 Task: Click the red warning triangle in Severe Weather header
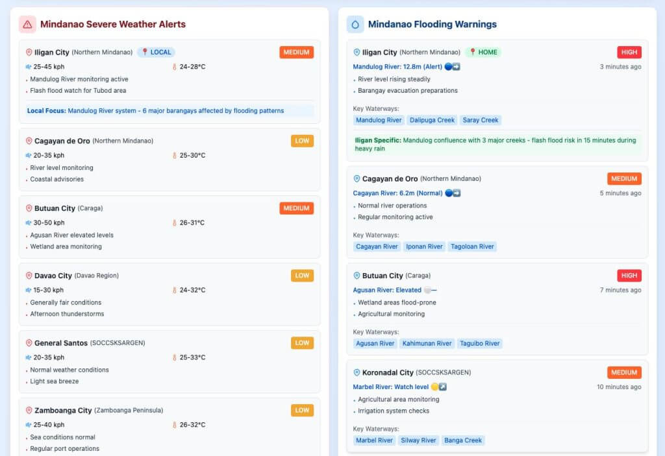pyautogui.click(x=27, y=24)
